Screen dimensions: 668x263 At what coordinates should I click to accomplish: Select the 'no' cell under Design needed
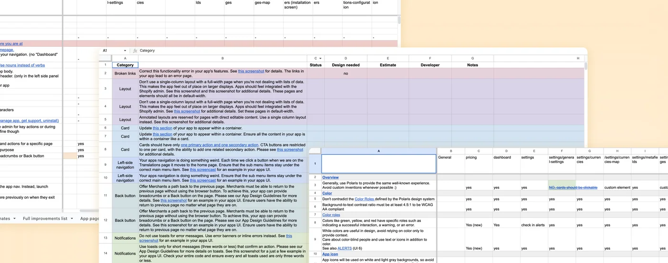[345, 73]
